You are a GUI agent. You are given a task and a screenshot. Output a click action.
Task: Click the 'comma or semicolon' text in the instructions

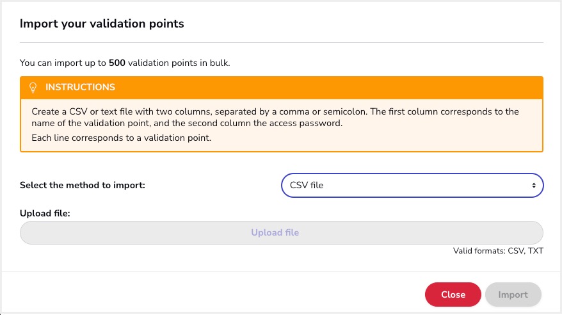tap(323, 111)
